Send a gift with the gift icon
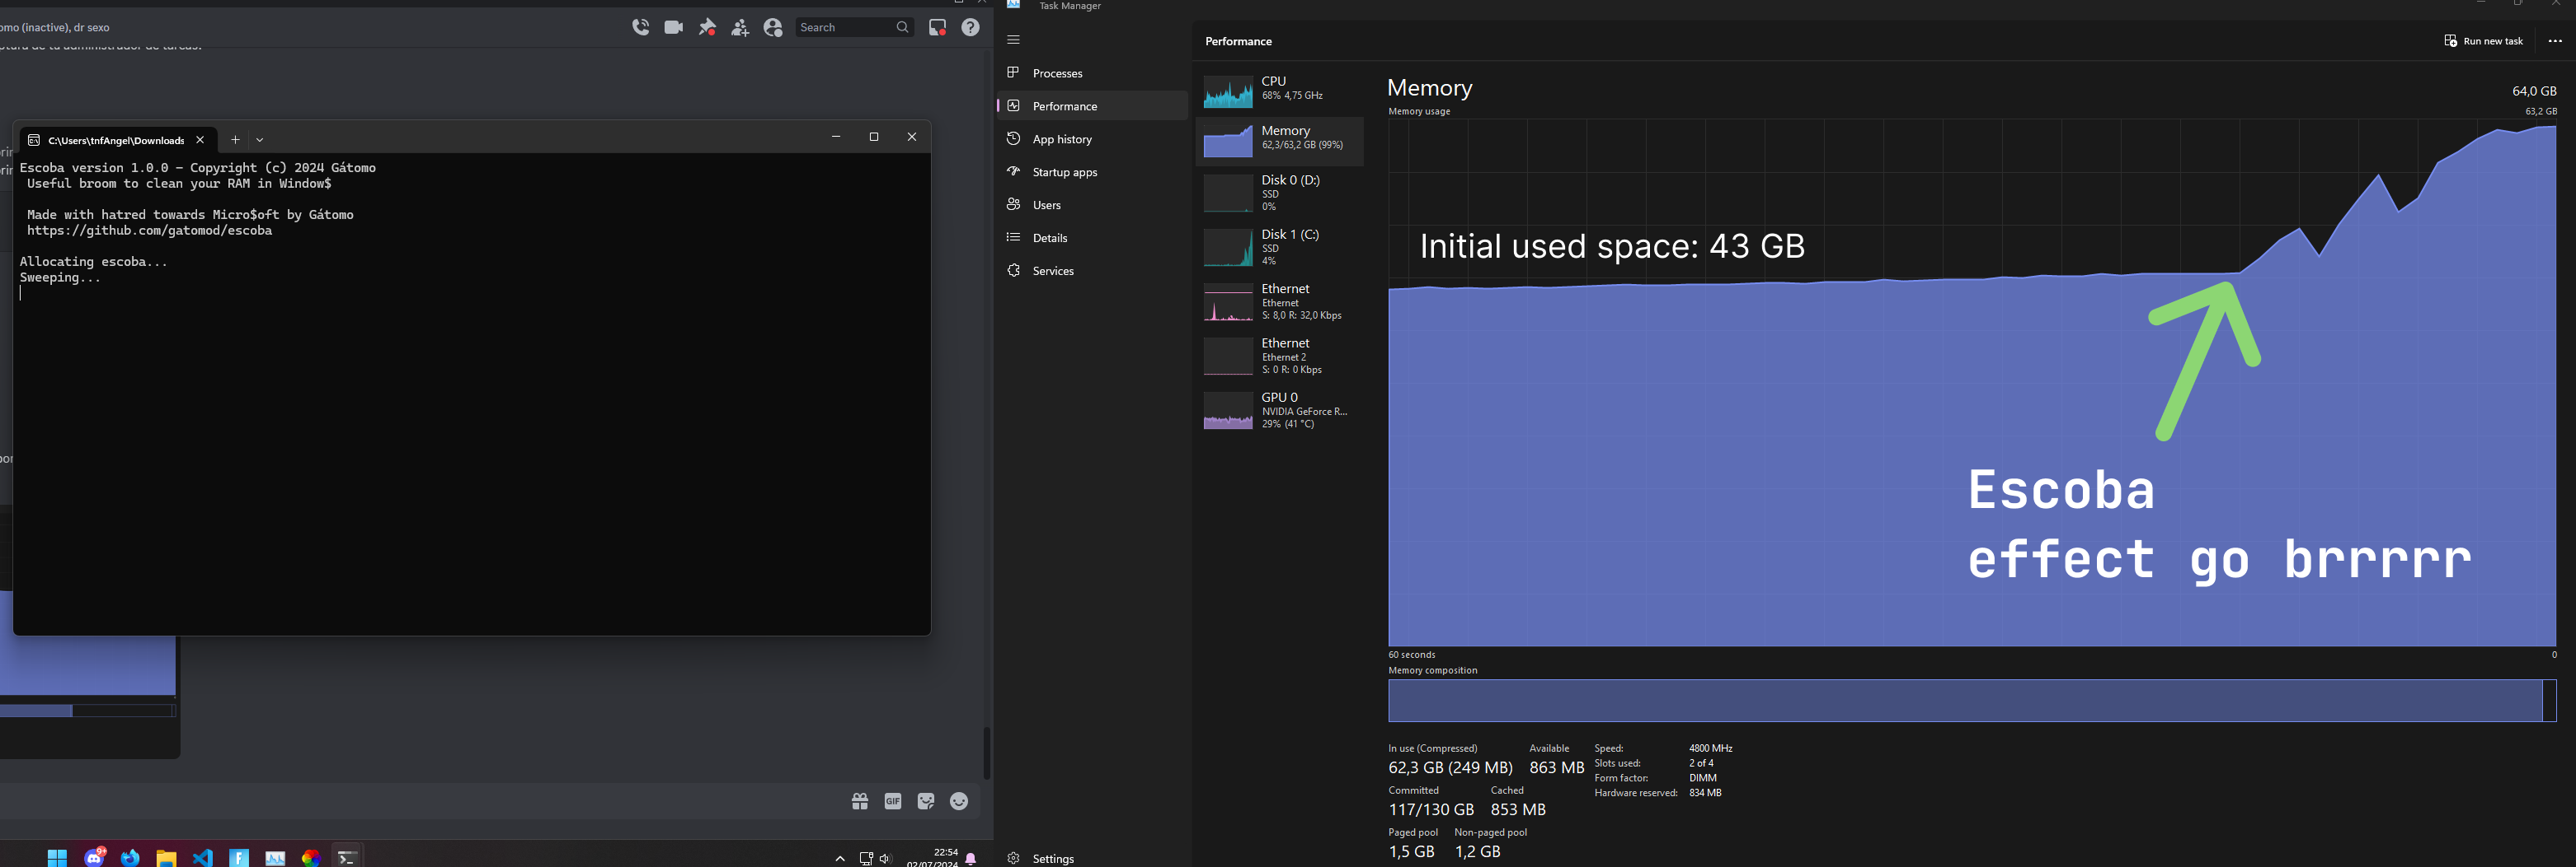 [x=860, y=801]
